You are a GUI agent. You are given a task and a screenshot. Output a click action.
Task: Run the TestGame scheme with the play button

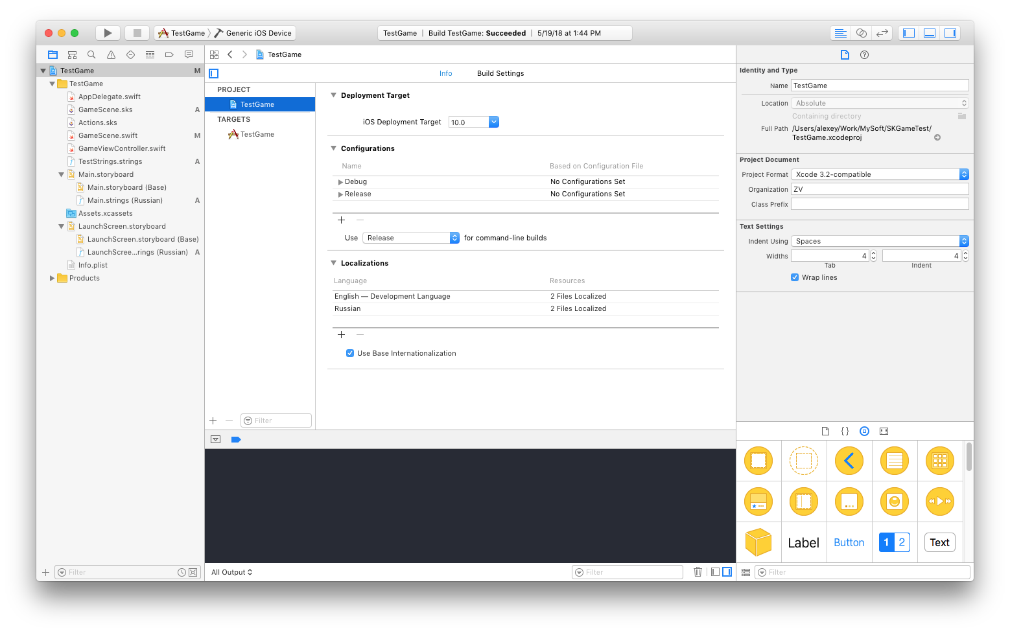tap(108, 32)
